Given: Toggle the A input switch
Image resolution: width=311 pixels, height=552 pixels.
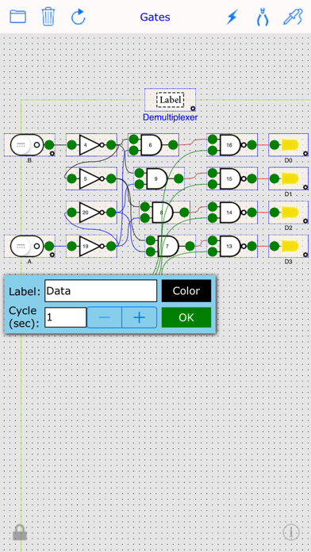Looking at the screenshot, I should coord(27,246).
